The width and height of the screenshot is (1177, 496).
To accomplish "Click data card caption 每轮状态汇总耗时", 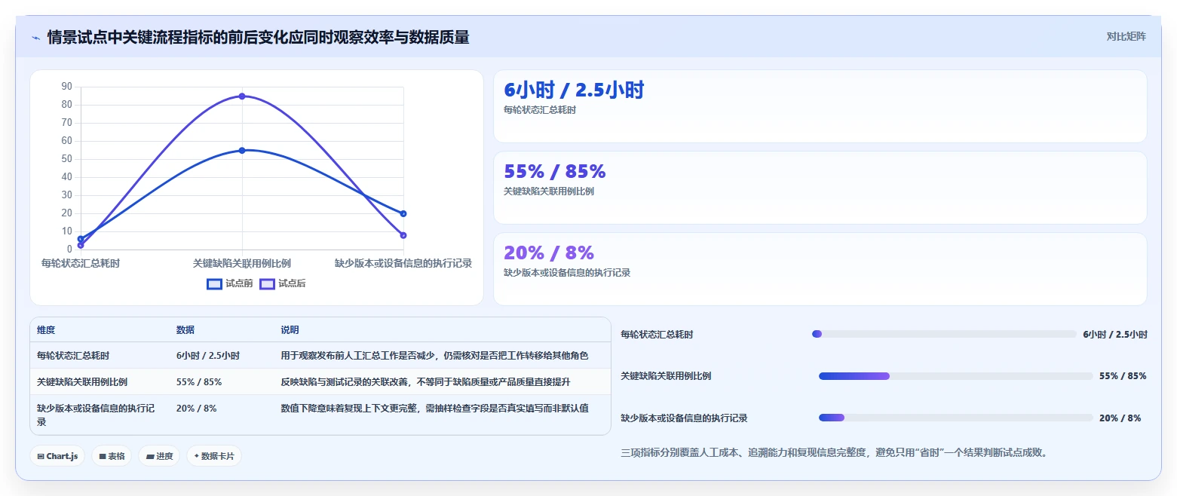I will pyautogui.click(x=540, y=110).
